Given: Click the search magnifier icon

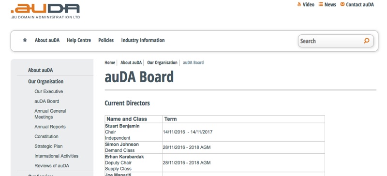Looking at the screenshot, I should click(x=367, y=41).
